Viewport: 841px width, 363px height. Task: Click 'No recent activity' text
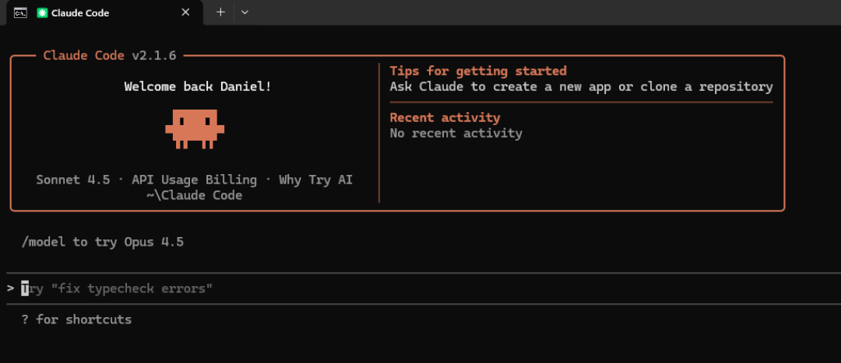tap(456, 133)
